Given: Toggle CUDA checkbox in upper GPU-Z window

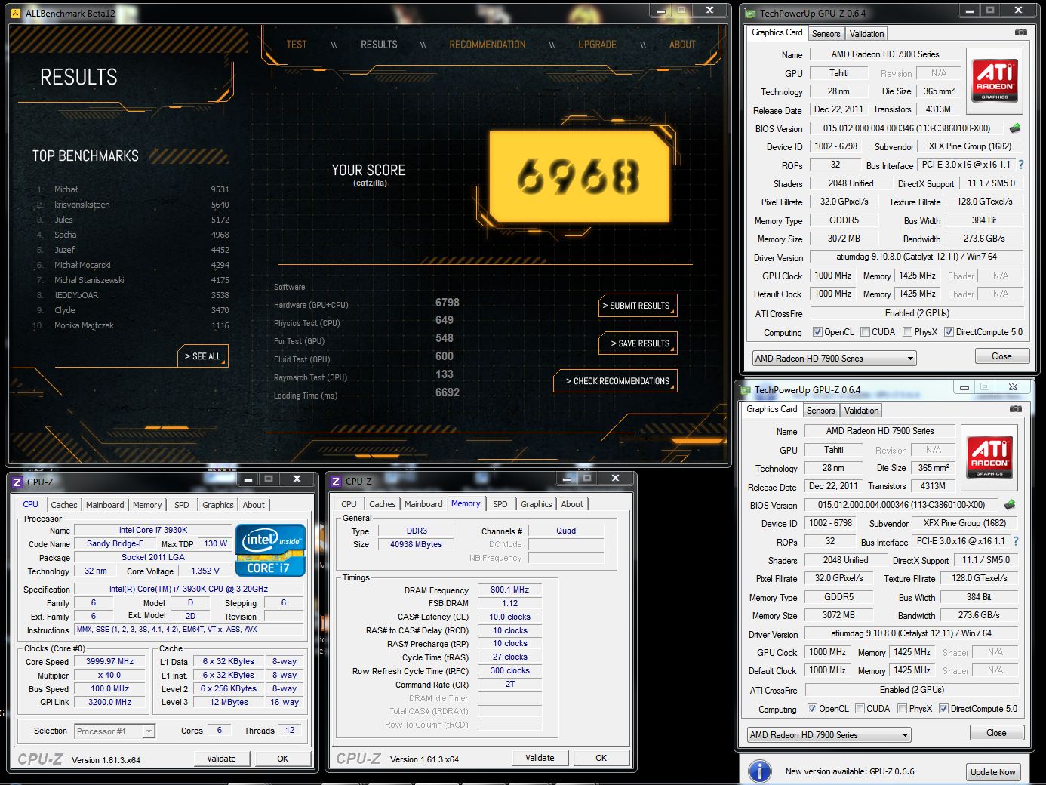Looking at the screenshot, I should tap(865, 332).
